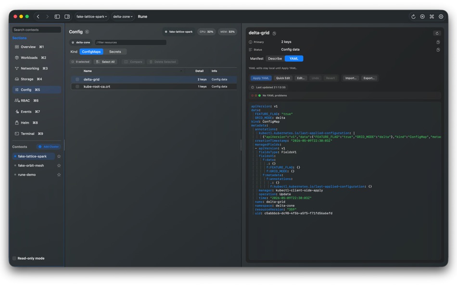Viewport: 457px width, 286px height.
Task: Open Networking section
Action: tap(37, 68)
